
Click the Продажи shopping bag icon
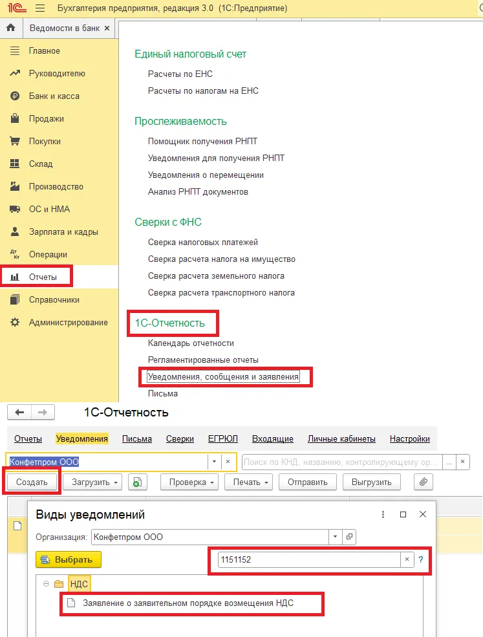click(15, 118)
